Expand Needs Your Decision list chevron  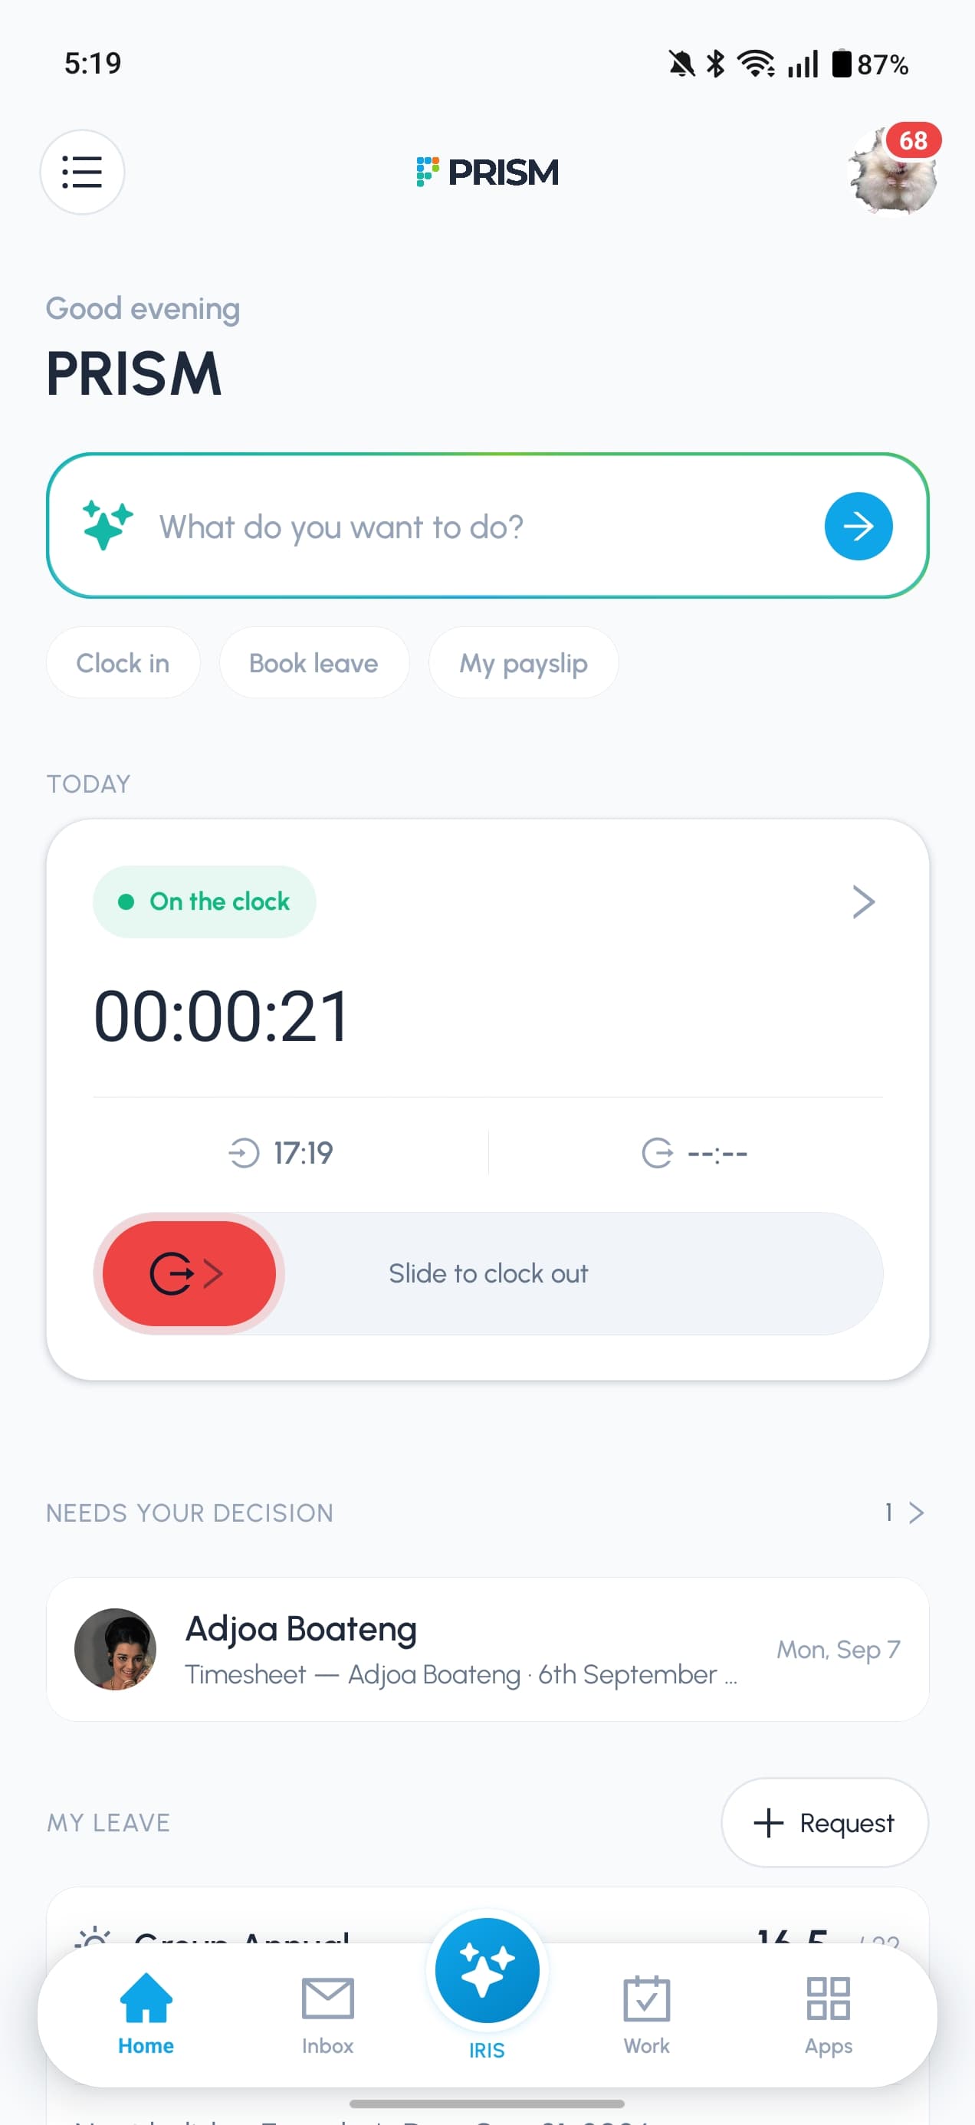click(916, 1512)
